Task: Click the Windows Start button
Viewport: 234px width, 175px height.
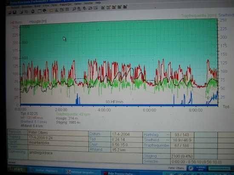Action: click(x=17, y=169)
